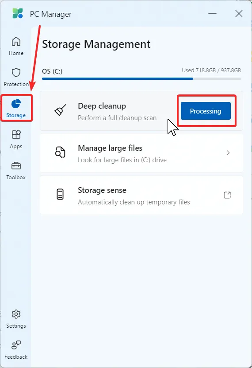
Task: Click the PC Manager logo icon
Action: (18, 13)
